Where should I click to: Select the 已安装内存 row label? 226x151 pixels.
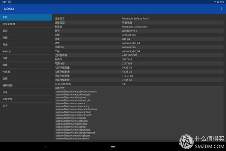pyautogui.click(x=61, y=55)
